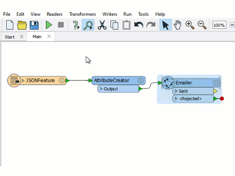
Task: Click the JSONFeature reader table icon
Action: coord(14,81)
